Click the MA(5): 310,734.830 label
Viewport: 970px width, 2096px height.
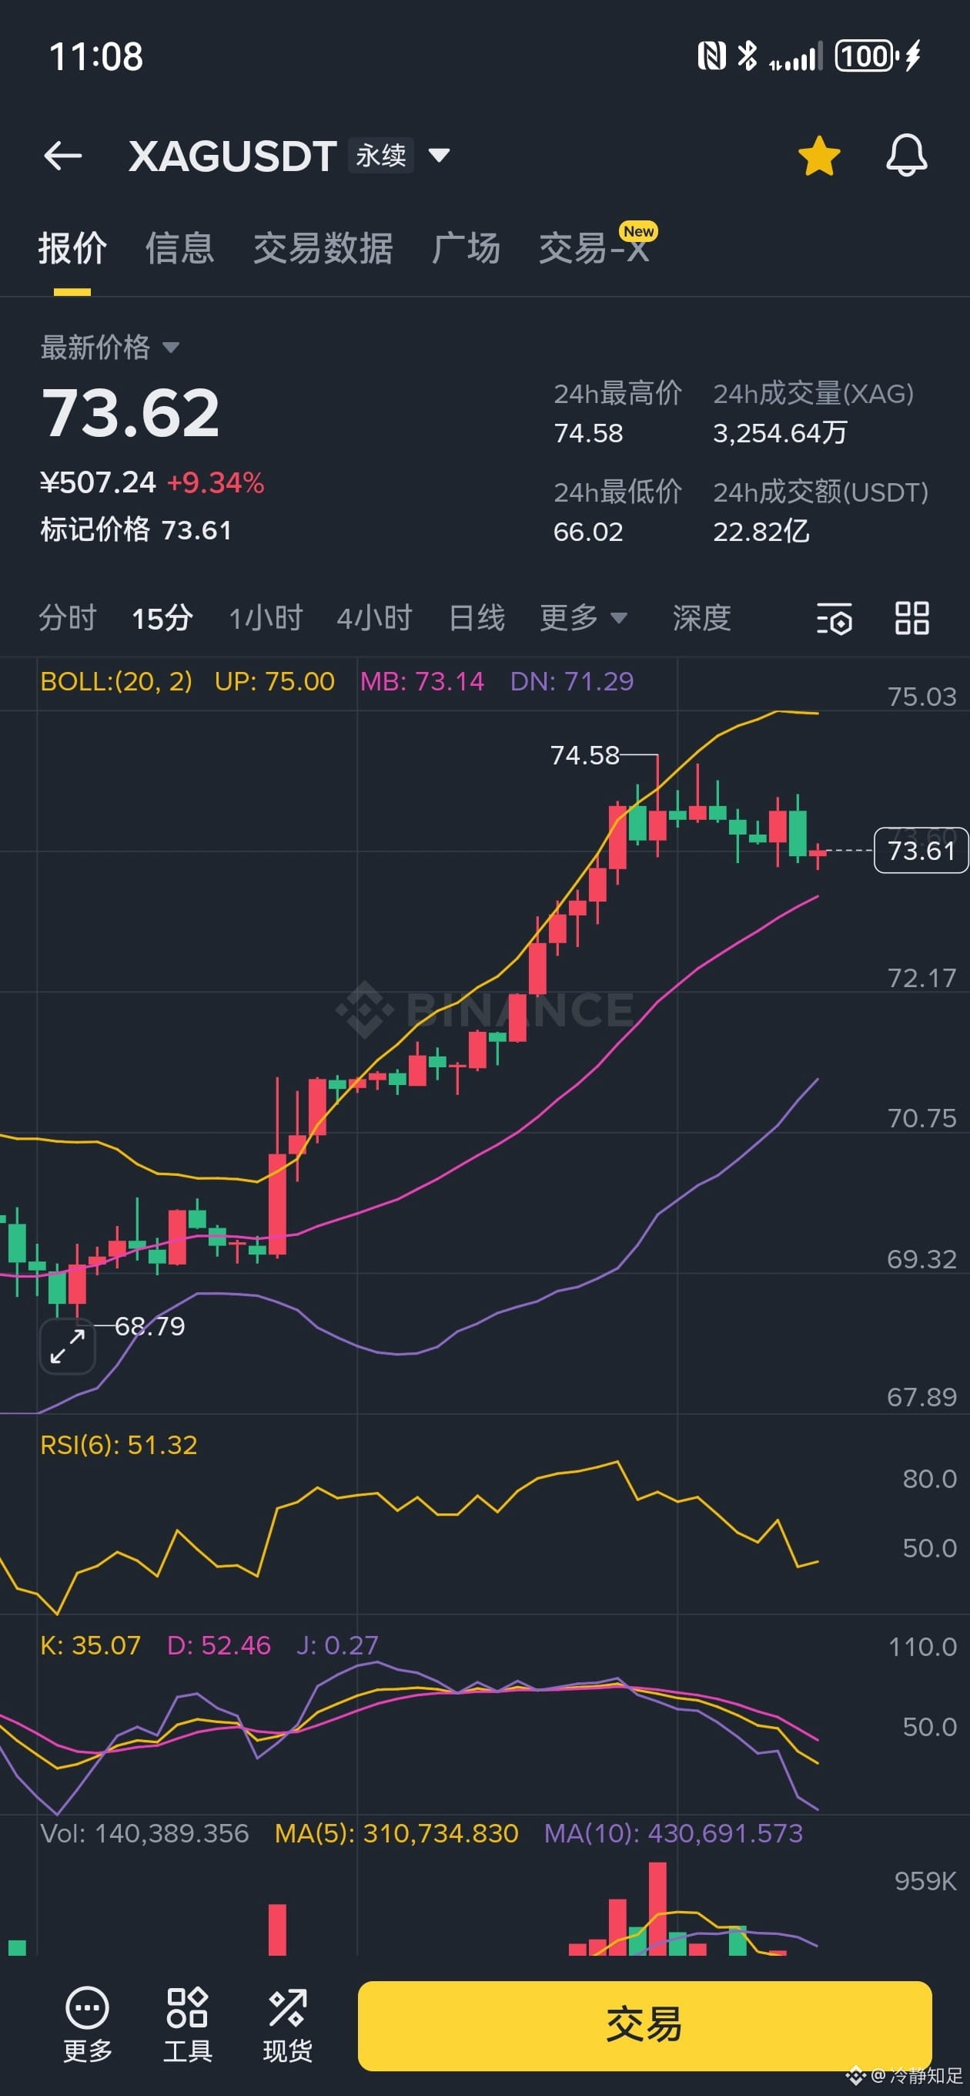396,1833
